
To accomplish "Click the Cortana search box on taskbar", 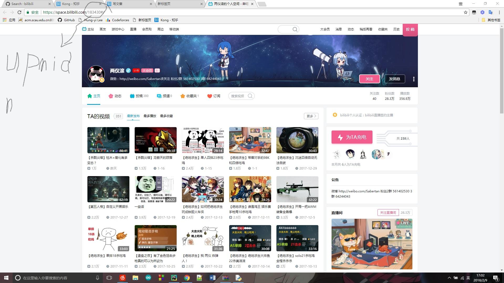I will (x=58, y=278).
